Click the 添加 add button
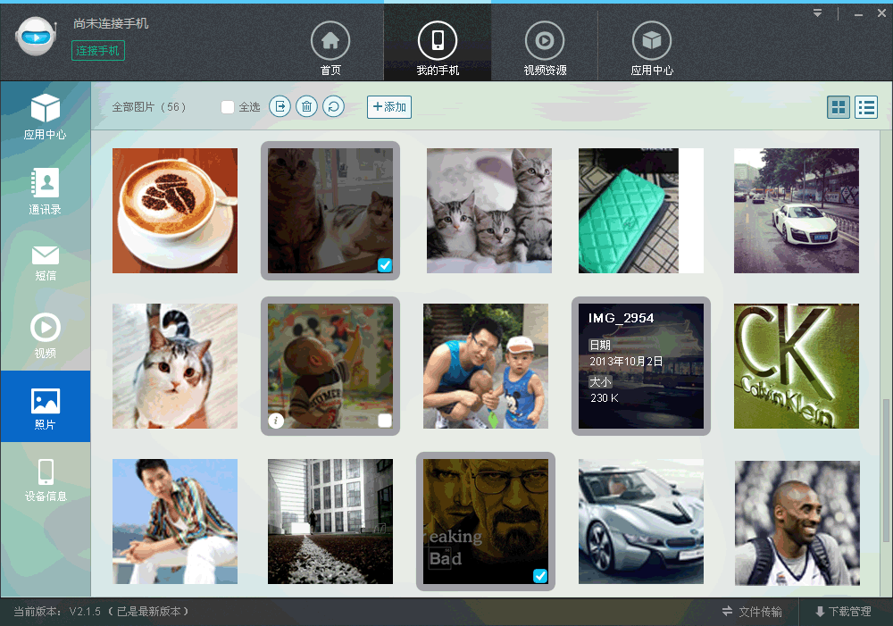The image size is (893, 626). (388, 107)
